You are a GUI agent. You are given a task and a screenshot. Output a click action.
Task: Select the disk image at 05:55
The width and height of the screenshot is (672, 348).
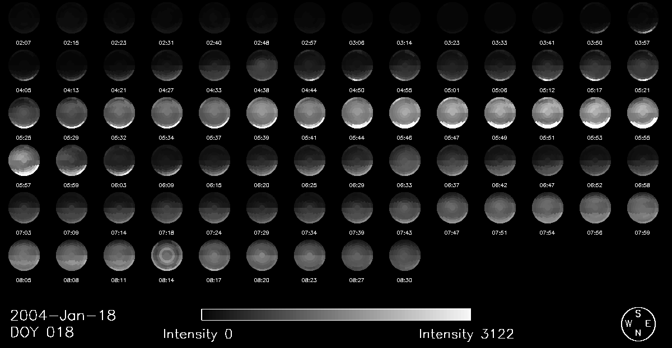click(642, 113)
